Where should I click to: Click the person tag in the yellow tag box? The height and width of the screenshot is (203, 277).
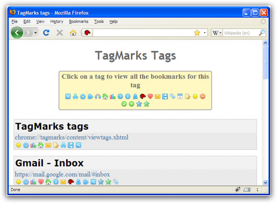[x=135, y=96]
